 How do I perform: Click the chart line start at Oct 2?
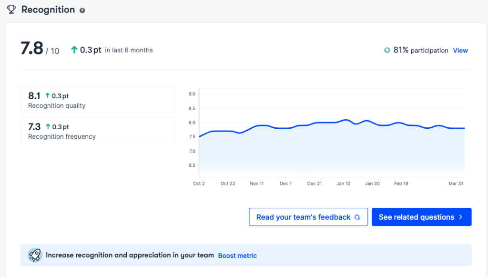(200, 136)
